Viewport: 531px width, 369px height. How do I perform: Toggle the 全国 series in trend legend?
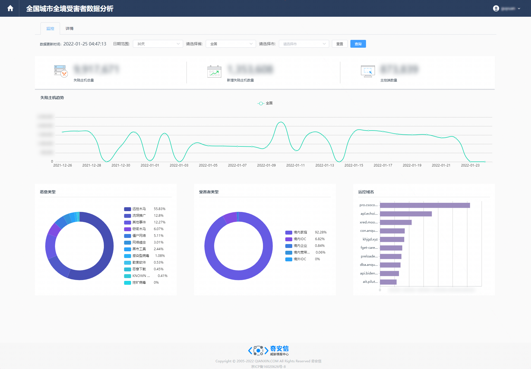265,103
